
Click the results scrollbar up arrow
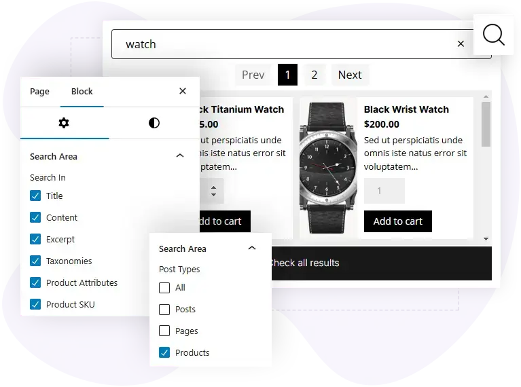[x=486, y=96]
